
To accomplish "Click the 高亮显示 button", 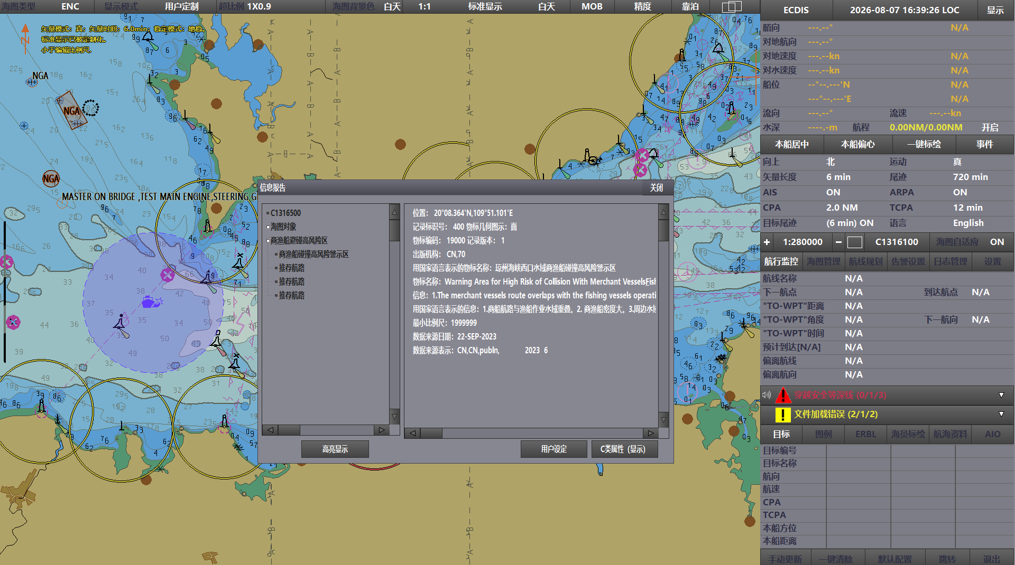I will click(335, 449).
